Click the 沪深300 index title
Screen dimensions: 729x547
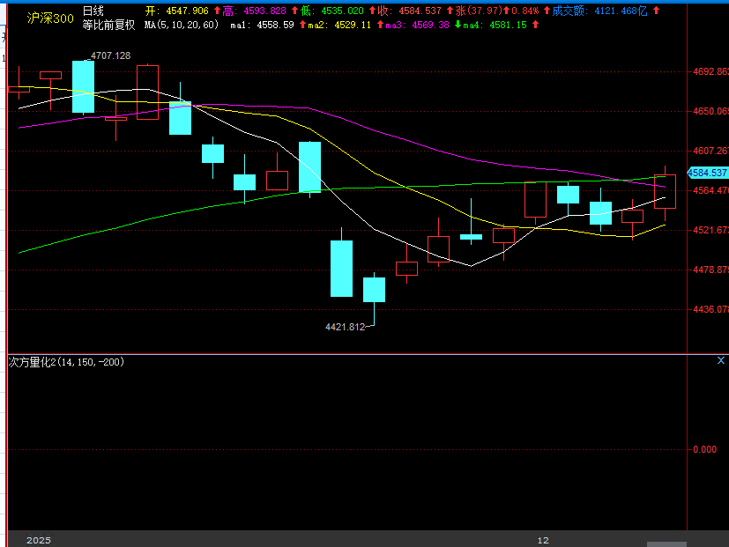(50, 18)
